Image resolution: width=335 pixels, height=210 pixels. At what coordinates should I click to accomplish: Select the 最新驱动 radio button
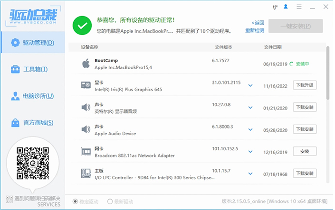[110, 201]
